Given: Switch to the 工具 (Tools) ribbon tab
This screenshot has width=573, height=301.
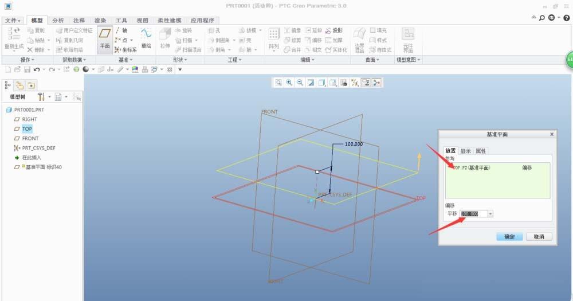Looking at the screenshot, I should click(121, 21).
